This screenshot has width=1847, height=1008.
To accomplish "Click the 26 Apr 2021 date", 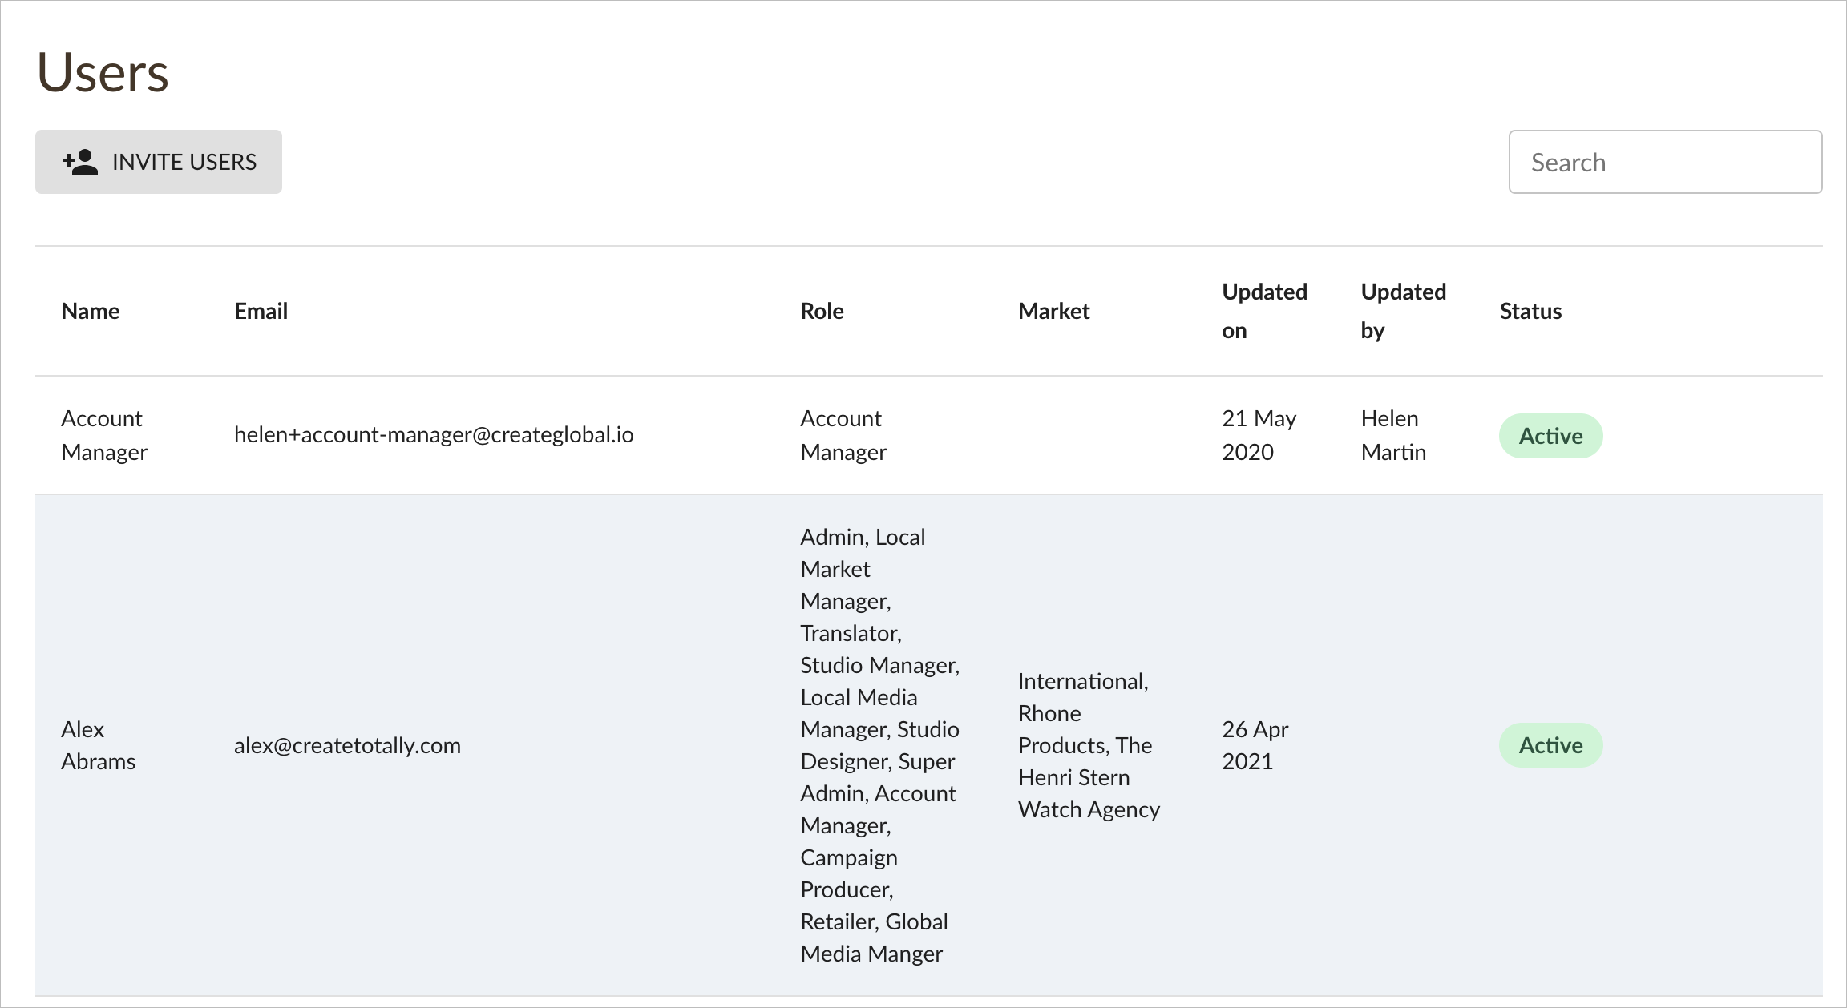I will (1255, 745).
